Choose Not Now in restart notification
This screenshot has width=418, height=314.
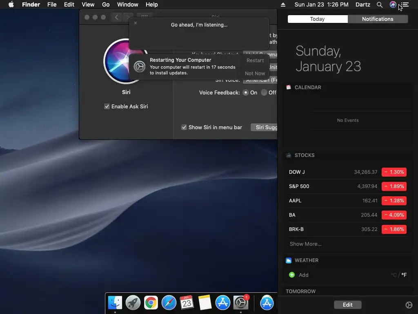(x=255, y=73)
